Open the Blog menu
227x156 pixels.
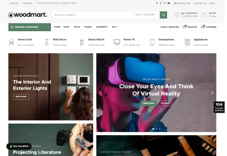(x=77, y=27)
